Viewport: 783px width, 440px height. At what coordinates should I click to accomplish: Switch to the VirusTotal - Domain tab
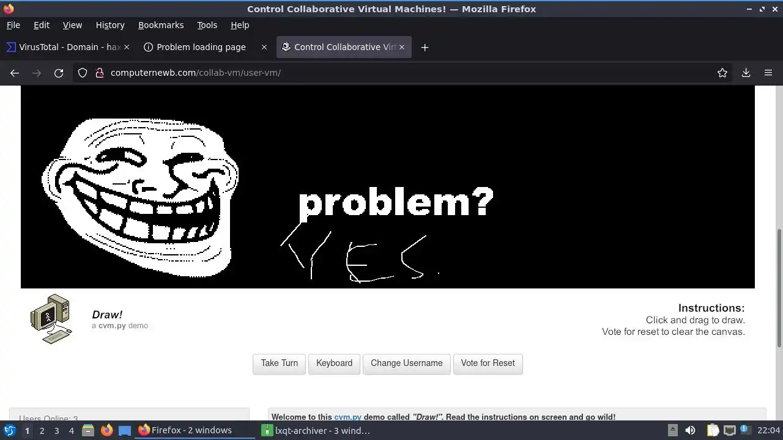[x=68, y=47]
